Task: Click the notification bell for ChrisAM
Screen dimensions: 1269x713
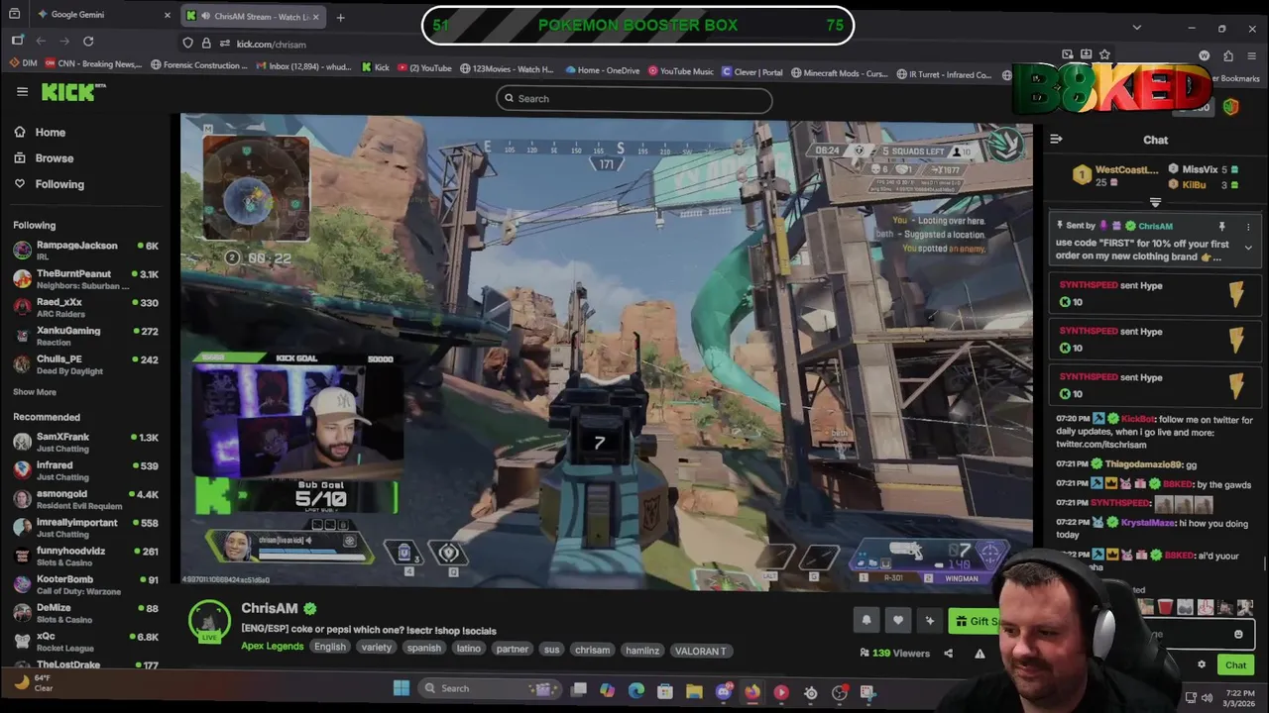Action: (865, 621)
